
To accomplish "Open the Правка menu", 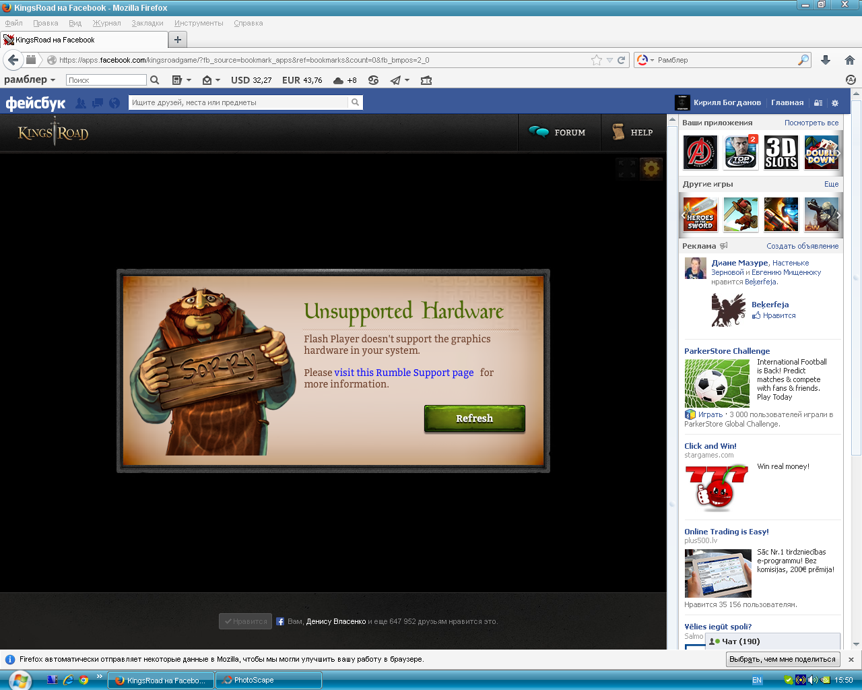I will pos(46,23).
